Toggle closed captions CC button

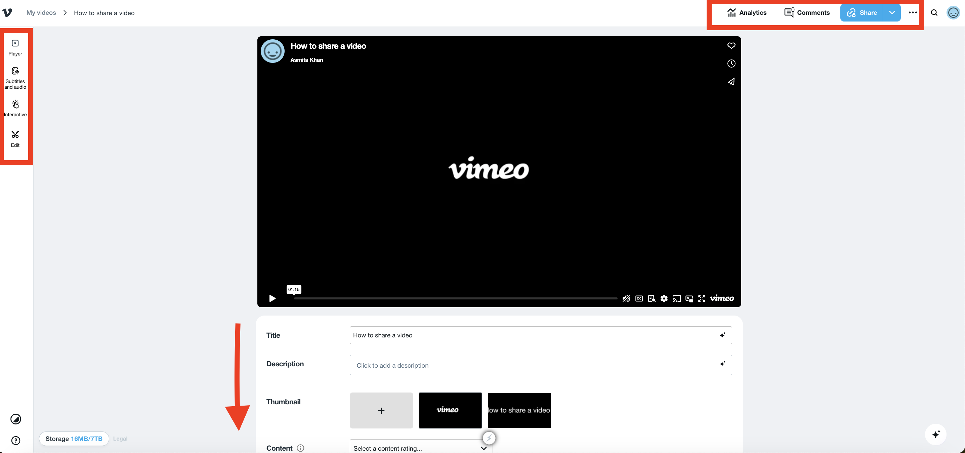tap(639, 299)
